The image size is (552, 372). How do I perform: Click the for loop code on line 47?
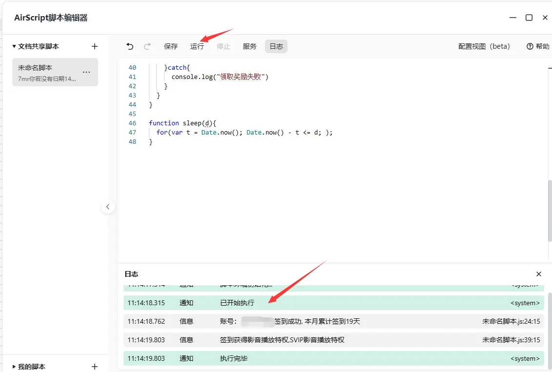click(x=245, y=133)
